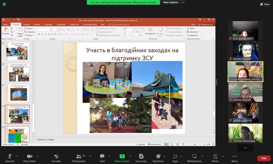Select Дар'я Савченко video tile

pyautogui.click(x=245, y=31)
